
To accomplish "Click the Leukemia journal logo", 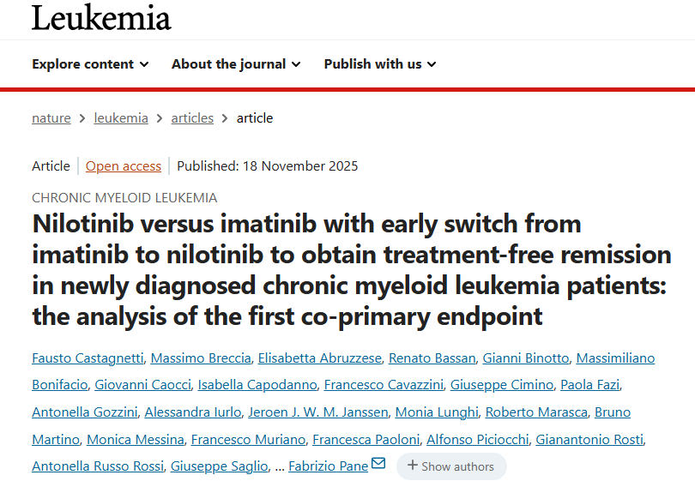I will point(101,18).
